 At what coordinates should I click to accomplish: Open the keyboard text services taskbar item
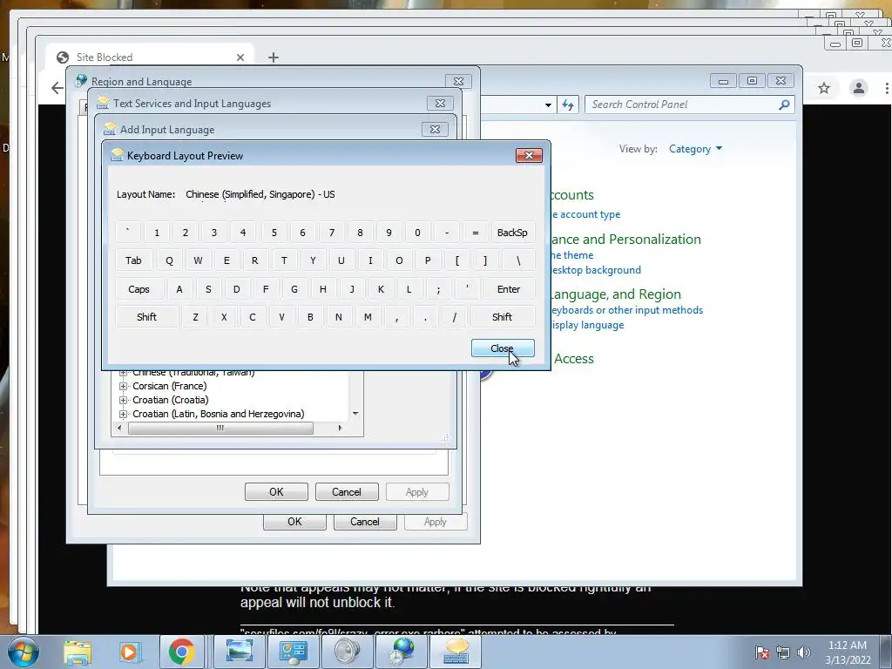click(455, 652)
